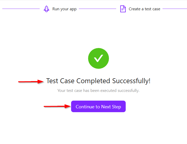Image resolution: width=187 pixels, height=144 pixels.
Task: Select the "Create a test case" step label
Action: point(144,9)
